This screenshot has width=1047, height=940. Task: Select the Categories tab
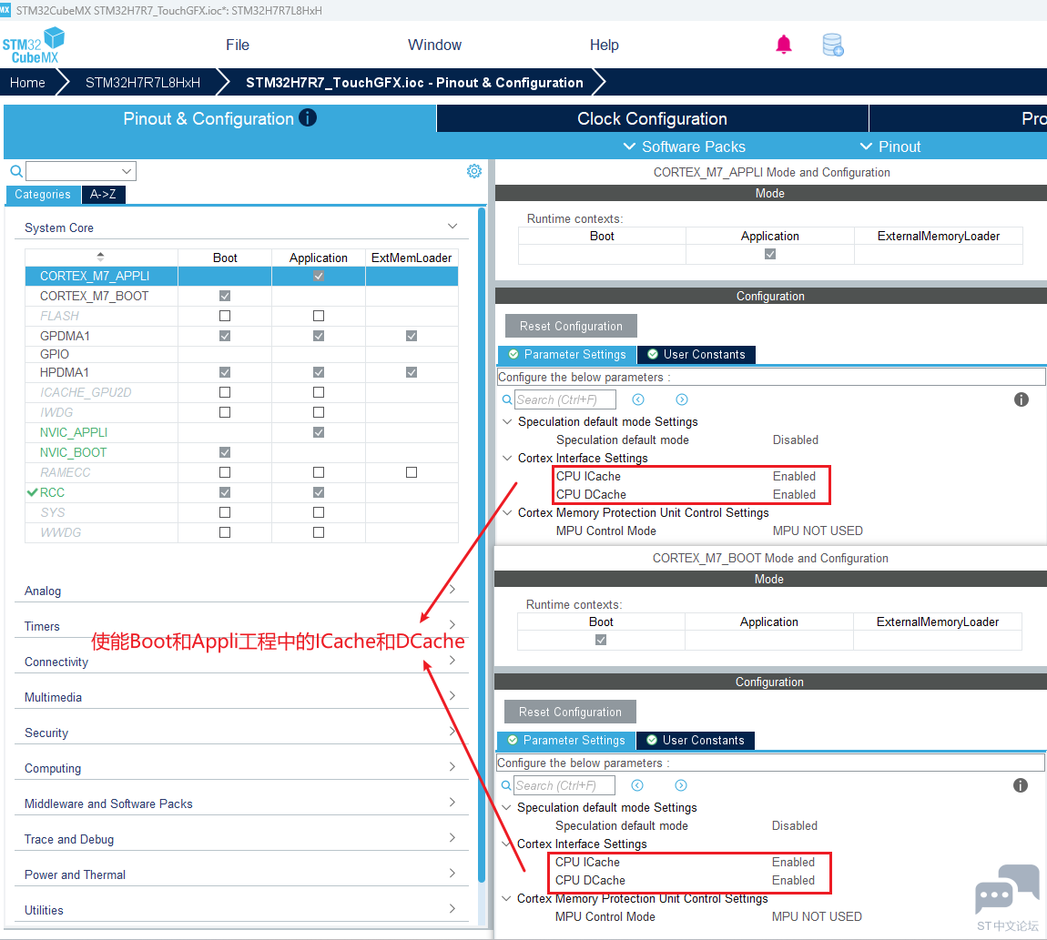[43, 194]
